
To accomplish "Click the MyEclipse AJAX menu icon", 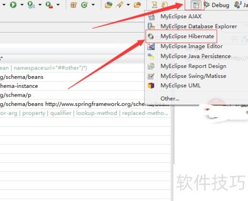I will tap(151, 17).
